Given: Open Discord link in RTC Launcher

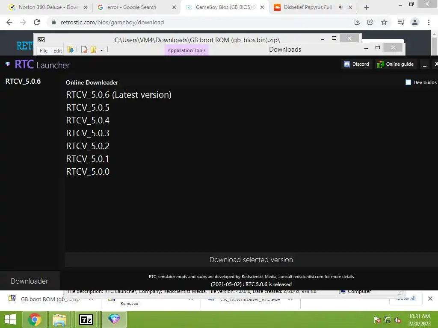Looking at the screenshot, I should click(x=356, y=64).
